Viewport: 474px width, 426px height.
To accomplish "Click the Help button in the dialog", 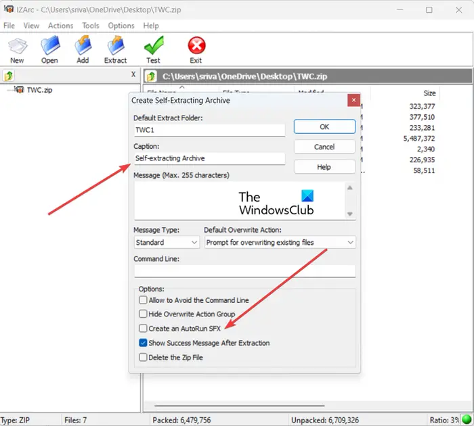I will pos(324,167).
